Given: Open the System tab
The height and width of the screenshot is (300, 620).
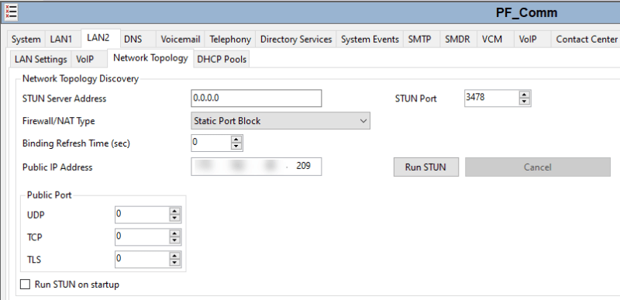Looking at the screenshot, I should (x=26, y=40).
